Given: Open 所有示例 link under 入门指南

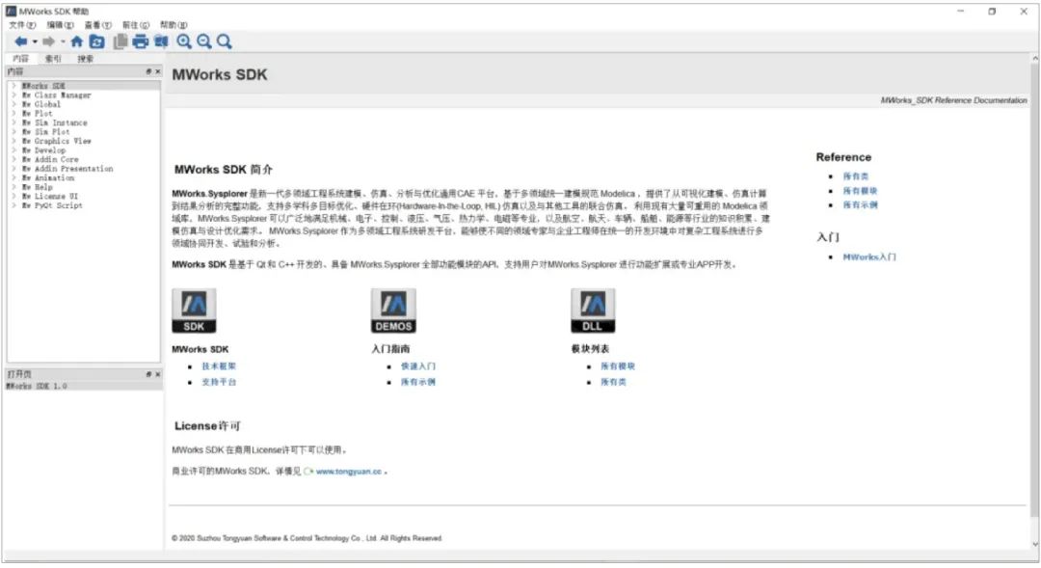Looking at the screenshot, I should [x=418, y=383].
